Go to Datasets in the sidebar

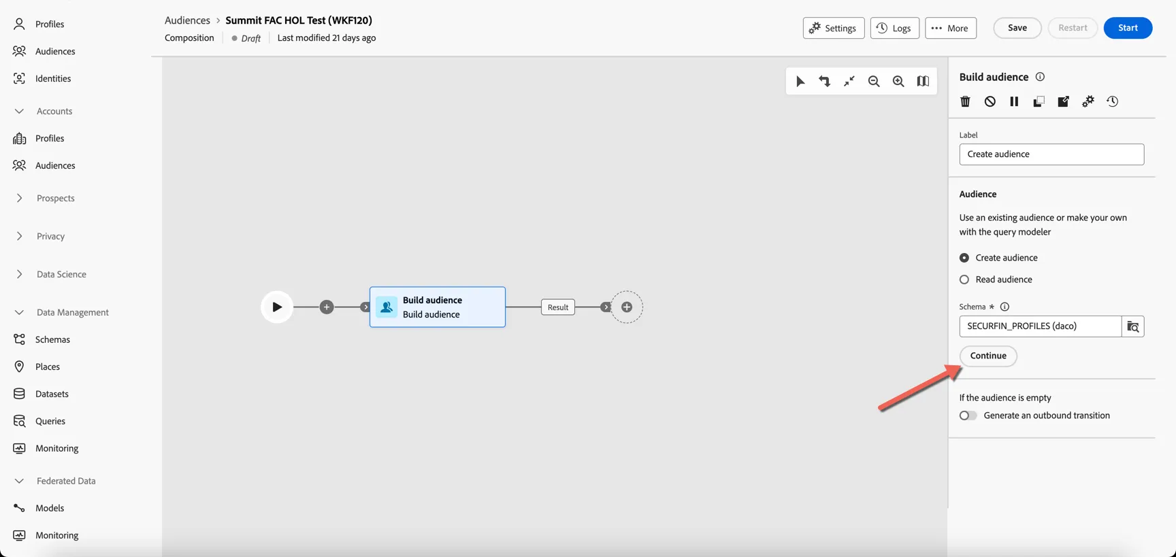(x=52, y=394)
